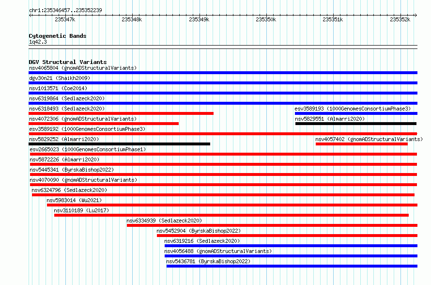Select the nsv6318493 (Sedlazeck2020) label
431x285 pixels.
click(x=67, y=109)
